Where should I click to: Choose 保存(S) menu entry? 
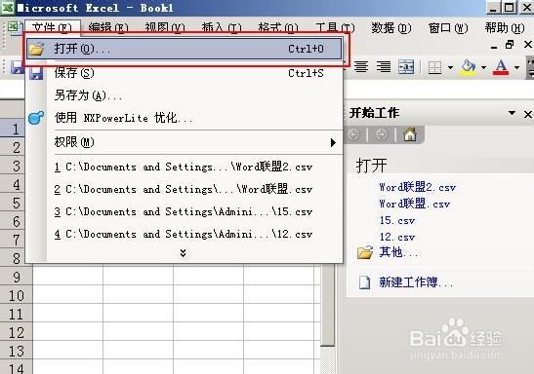pos(184,73)
